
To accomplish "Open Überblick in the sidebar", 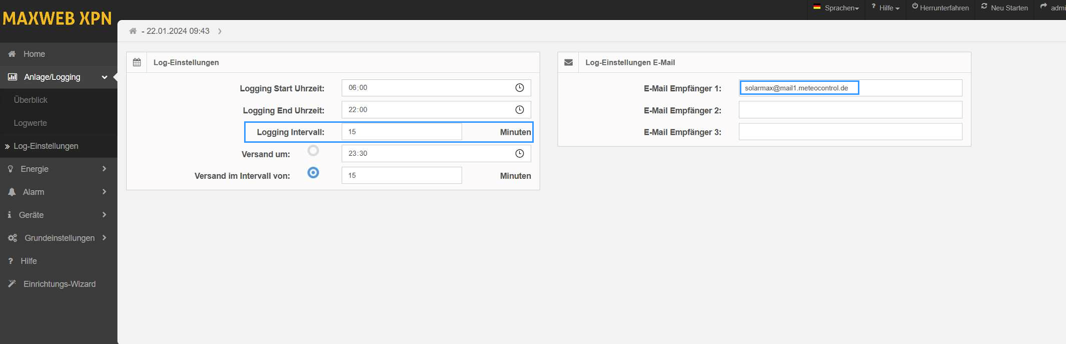I will click(x=31, y=100).
